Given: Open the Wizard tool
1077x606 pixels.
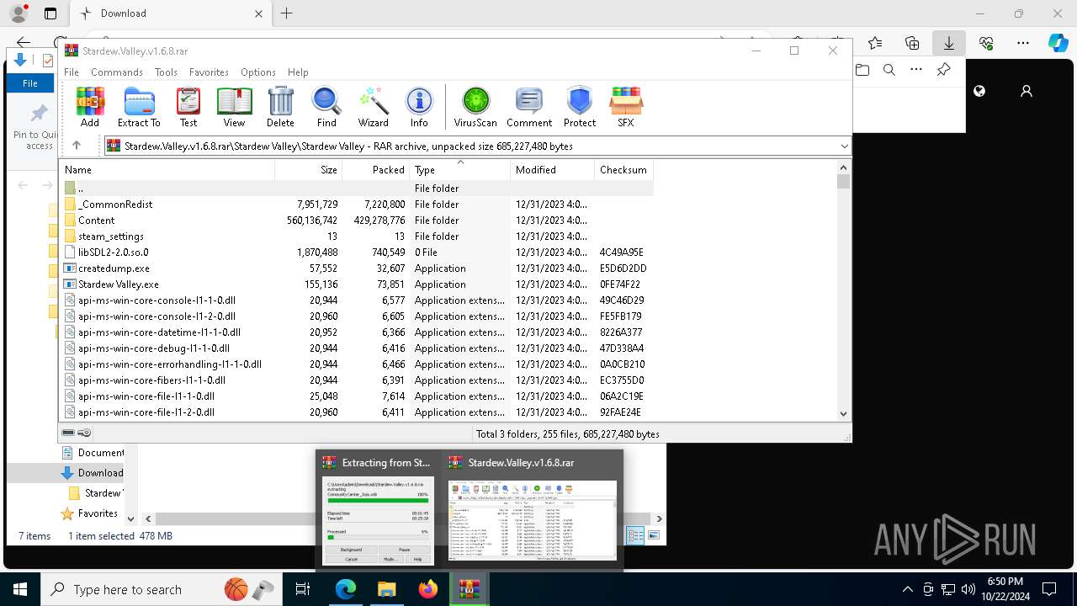Looking at the screenshot, I should pyautogui.click(x=373, y=107).
